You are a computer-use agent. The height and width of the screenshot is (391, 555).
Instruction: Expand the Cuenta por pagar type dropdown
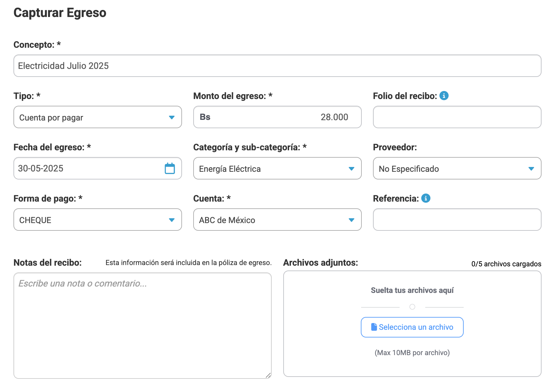point(98,117)
